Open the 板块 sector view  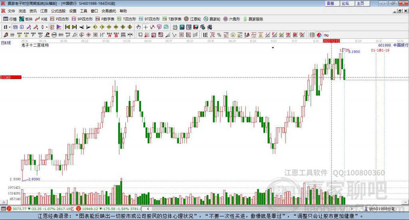coord(26,19)
